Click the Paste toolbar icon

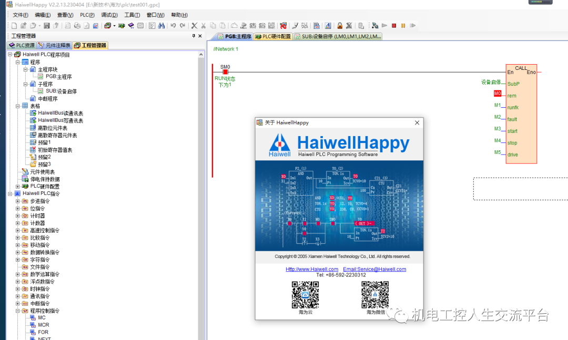point(222,26)
